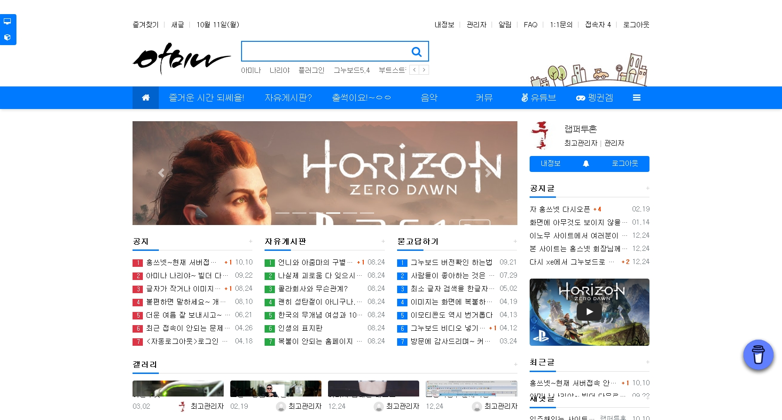This screenshot has height=420, width=782.
Task: Click the 접속자 4 link
Action: pos(598,25)
